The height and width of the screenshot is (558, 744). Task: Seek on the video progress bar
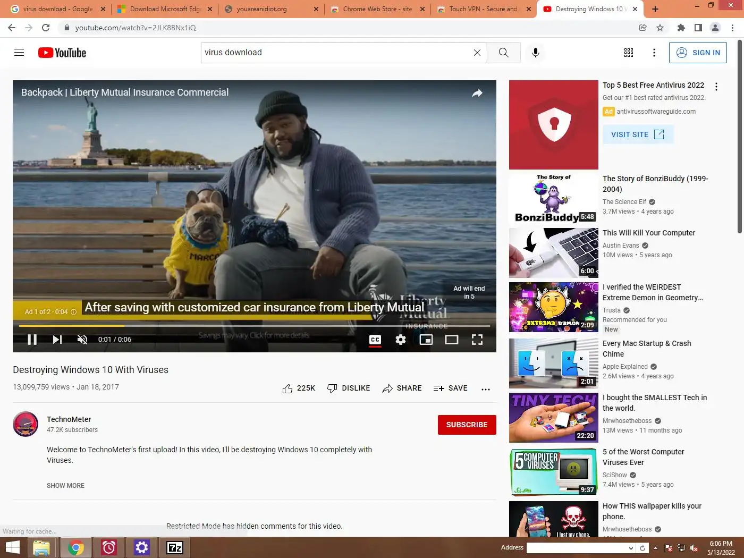click(x=254, y=326)
